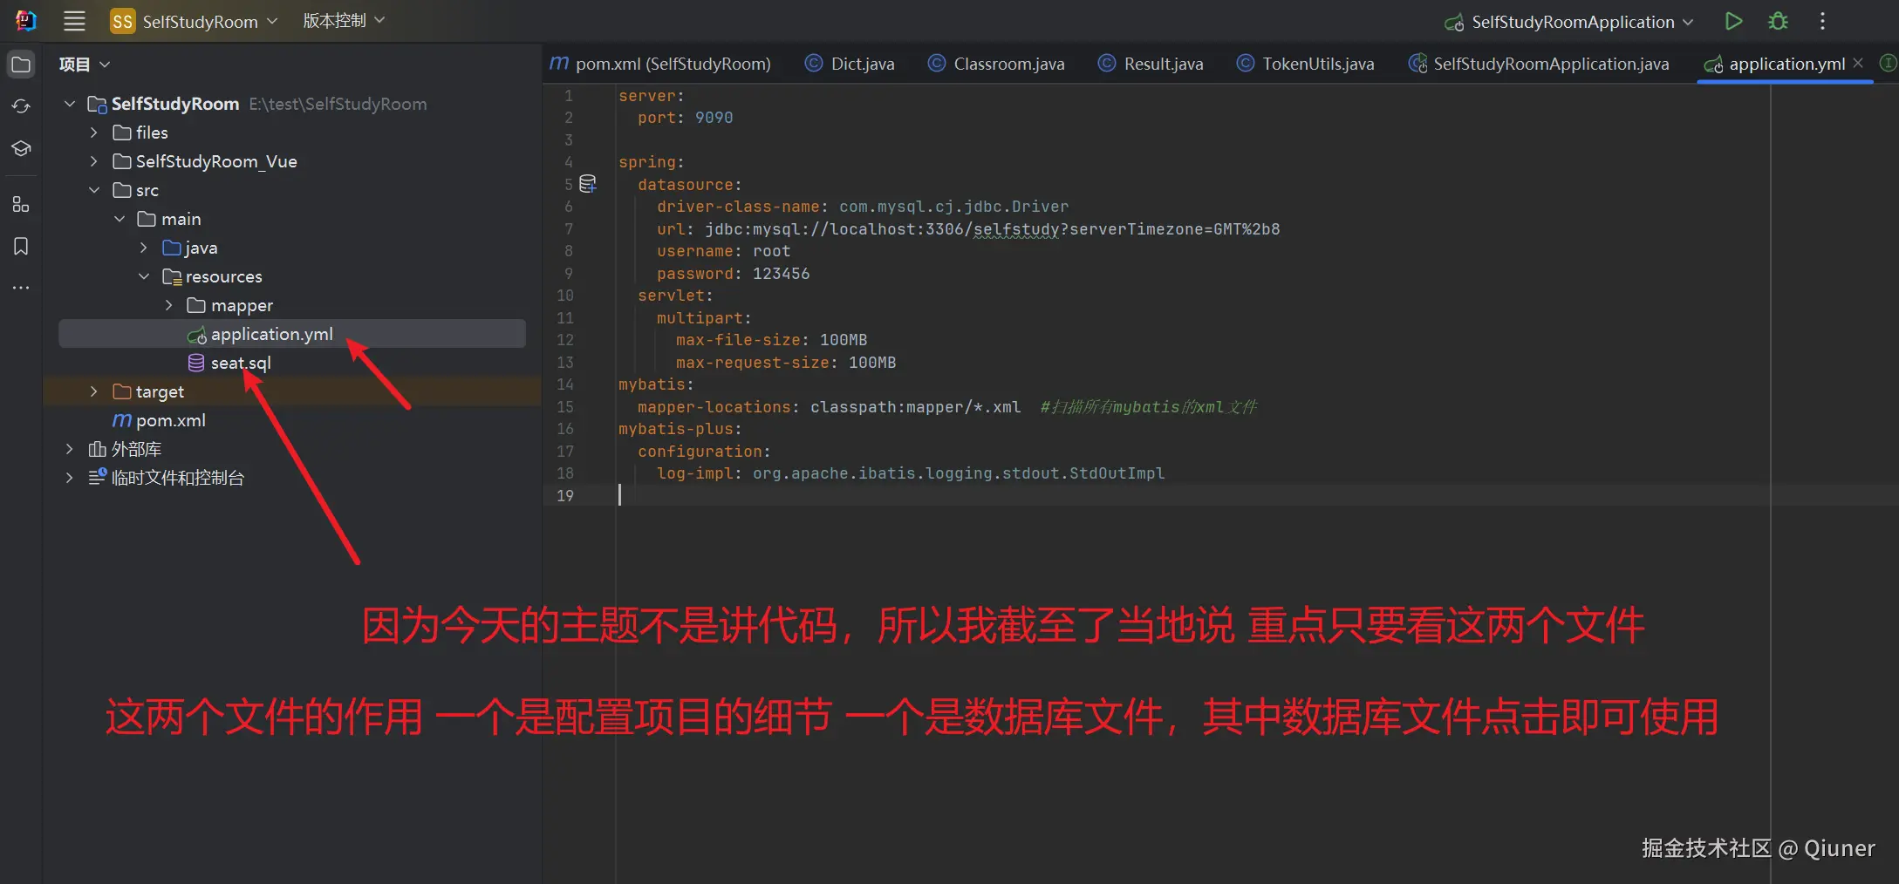The width and height of the screenshot is (1899, 884).
Task: Select the java source folder row
Action: 292,248
